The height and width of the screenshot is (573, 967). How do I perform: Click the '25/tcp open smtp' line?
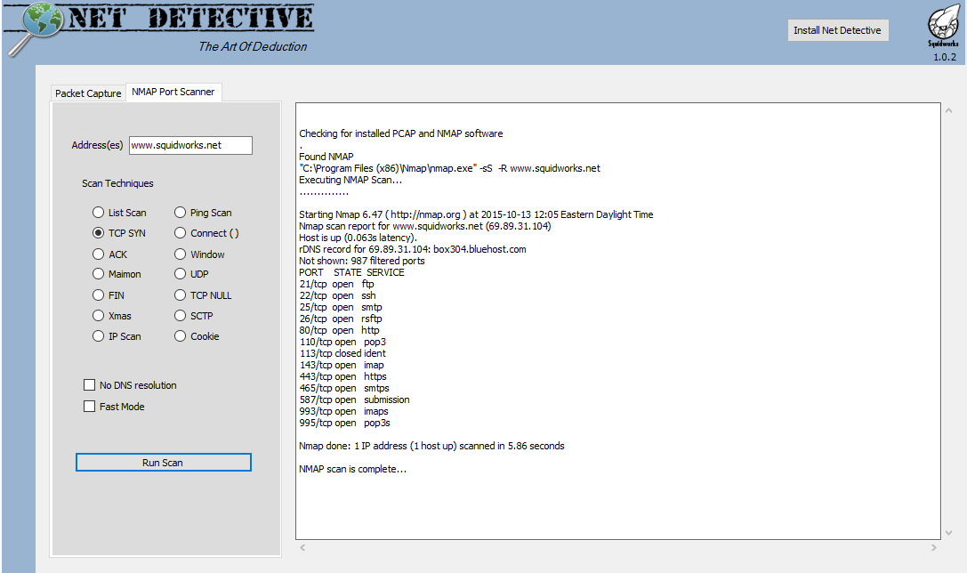click(341, 307)
